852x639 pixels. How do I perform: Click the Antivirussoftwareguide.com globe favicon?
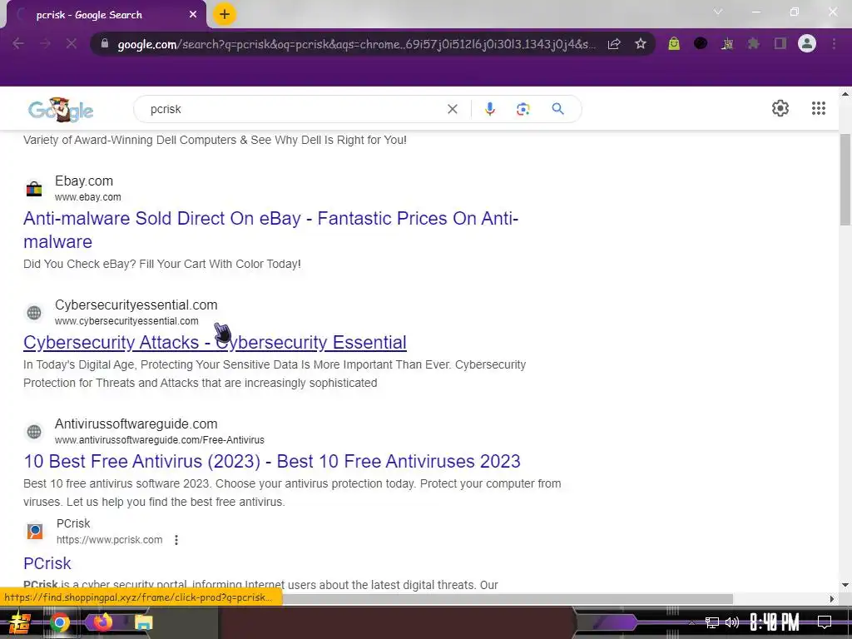pyautogui.click(x=34, y=432)
